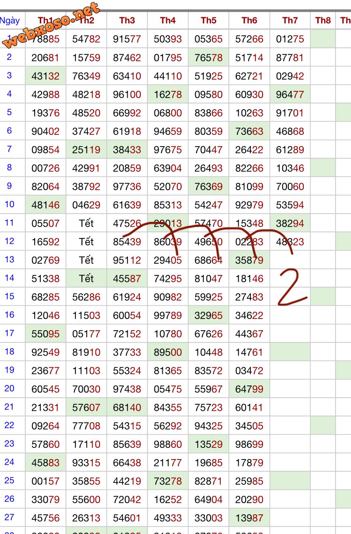The image size is (351, 534).
Task: Select the Tết cell in row 14
Action: tap(86, 279)
